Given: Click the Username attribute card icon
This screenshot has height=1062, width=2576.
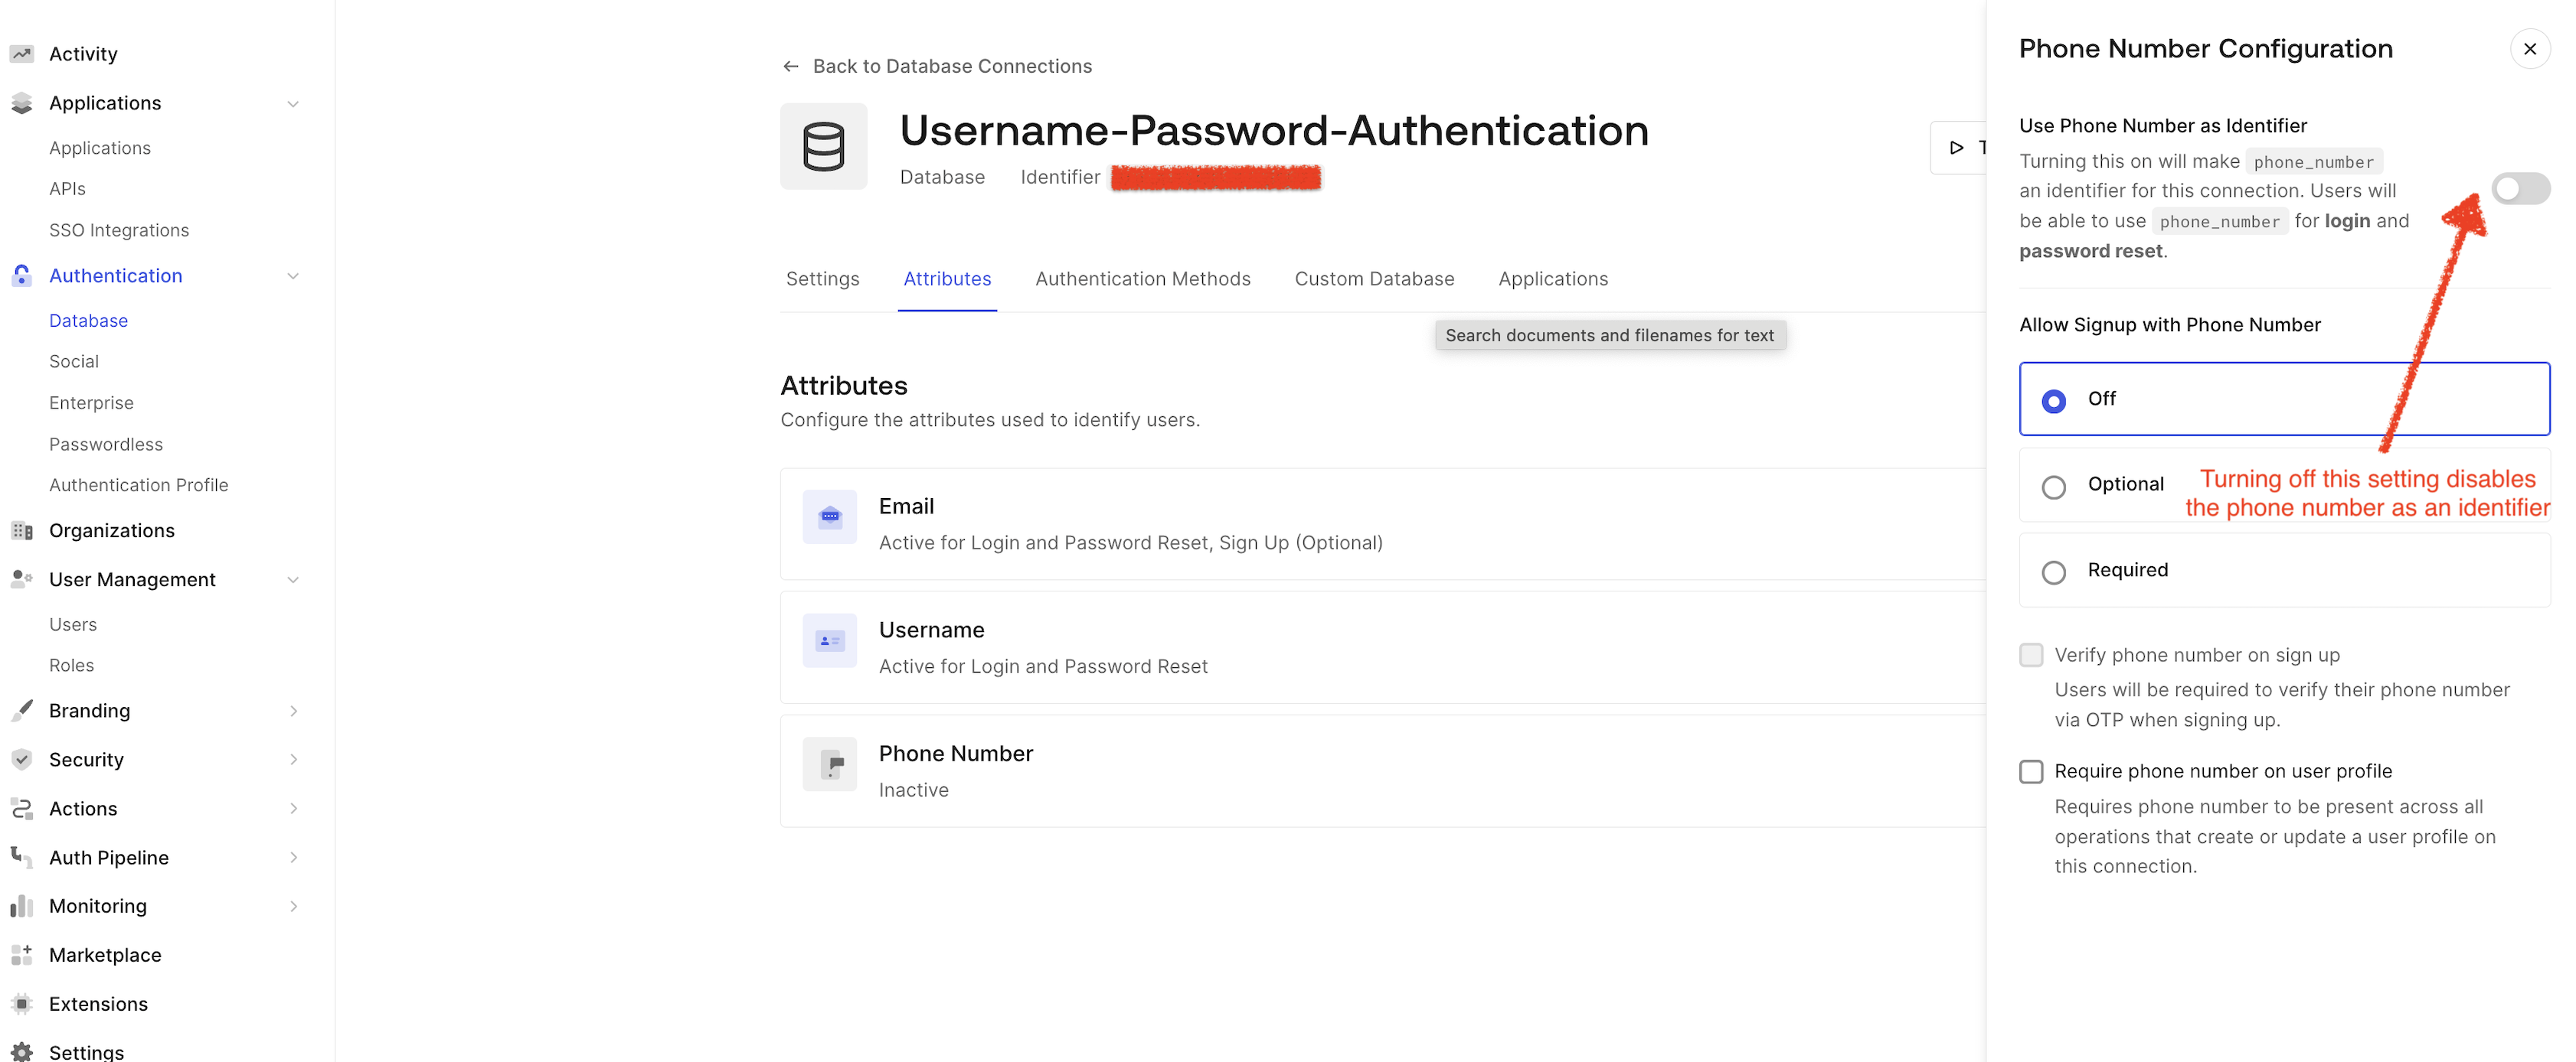Looking at the screenshot, I should click(x=830, y=640).
